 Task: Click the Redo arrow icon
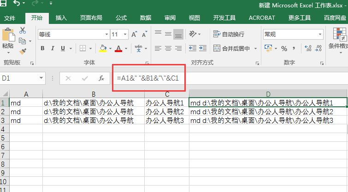click(35, 3)
